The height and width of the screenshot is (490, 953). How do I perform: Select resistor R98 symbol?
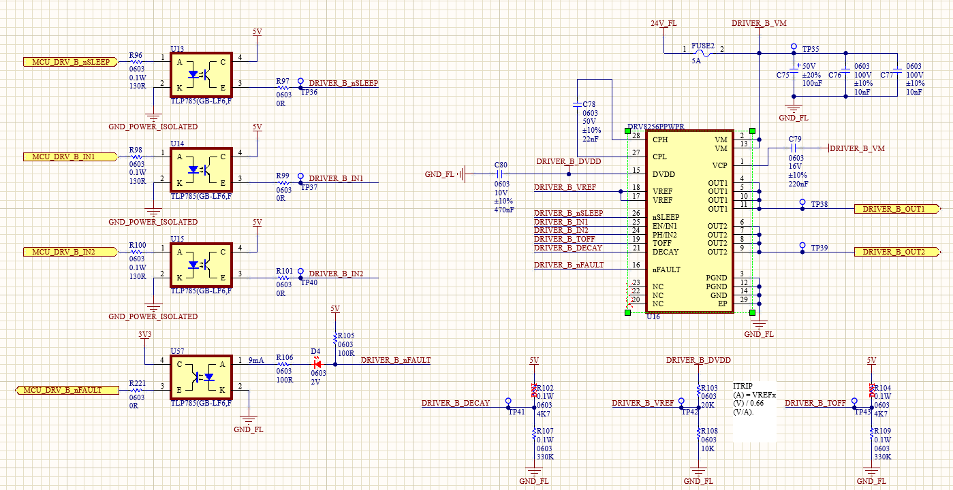[136, 156]
